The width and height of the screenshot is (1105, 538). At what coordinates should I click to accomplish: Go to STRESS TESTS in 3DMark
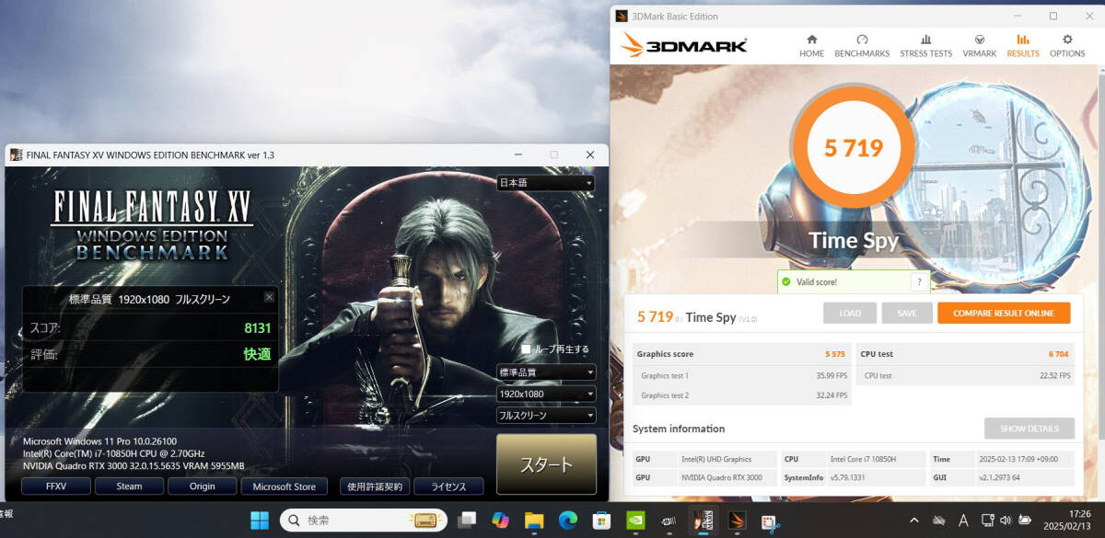[925, 46]
